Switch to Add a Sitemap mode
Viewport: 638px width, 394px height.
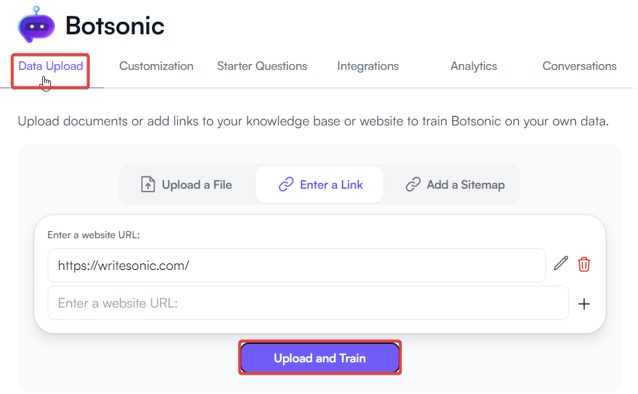tap(455, 185)
